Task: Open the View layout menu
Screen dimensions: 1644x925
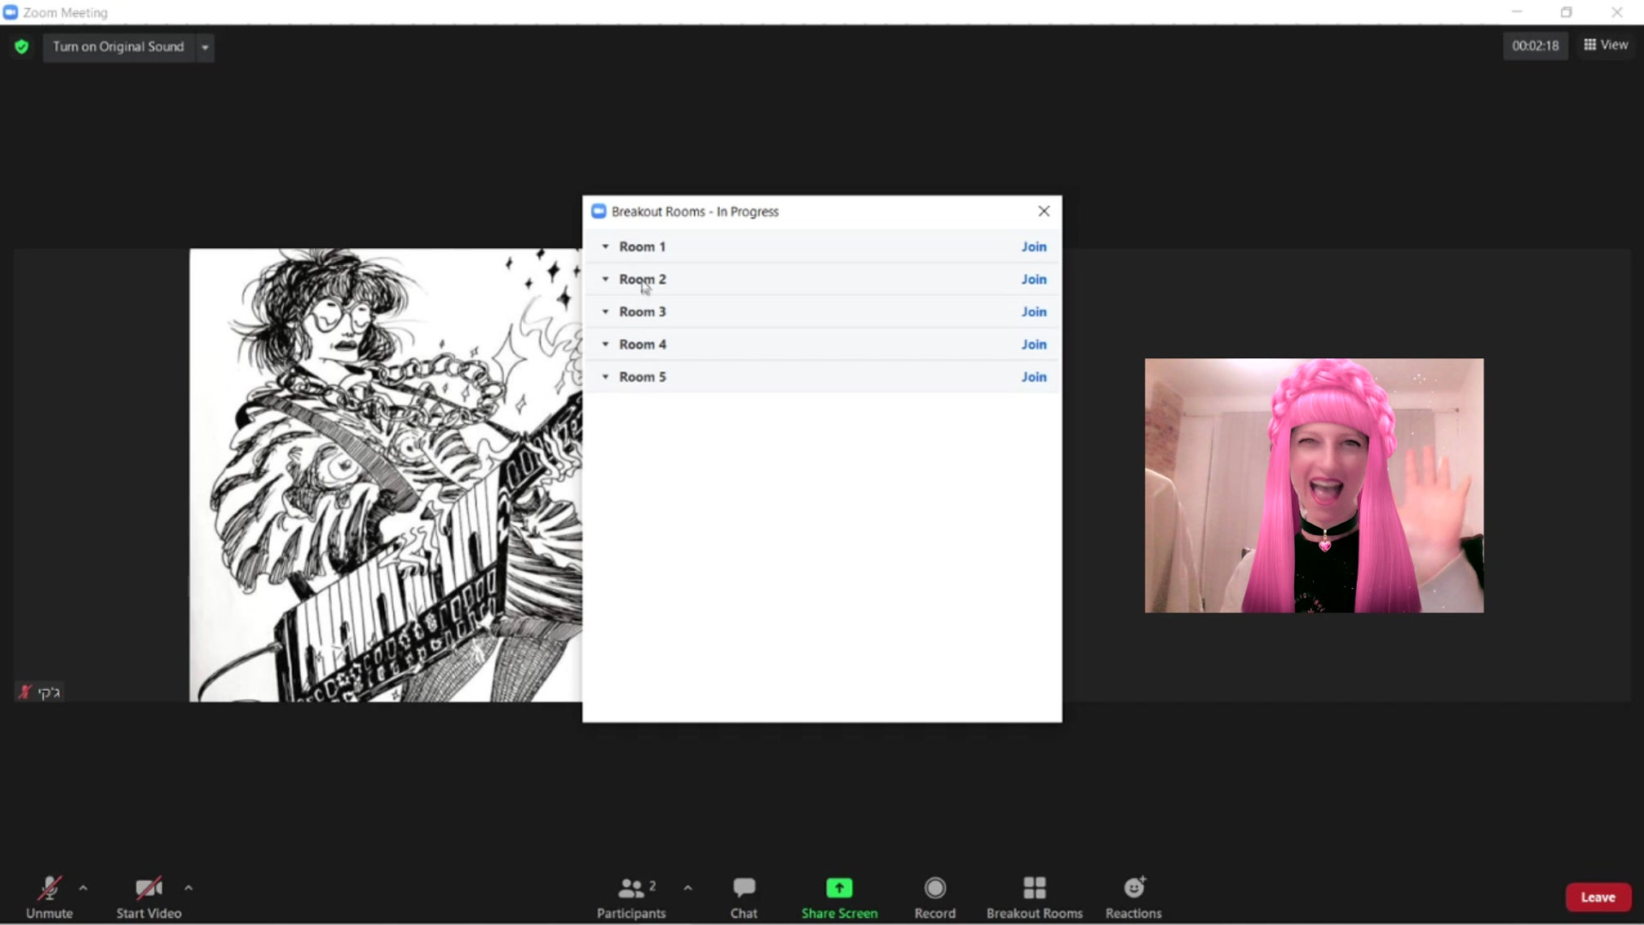Action: tap(1606, 45)
